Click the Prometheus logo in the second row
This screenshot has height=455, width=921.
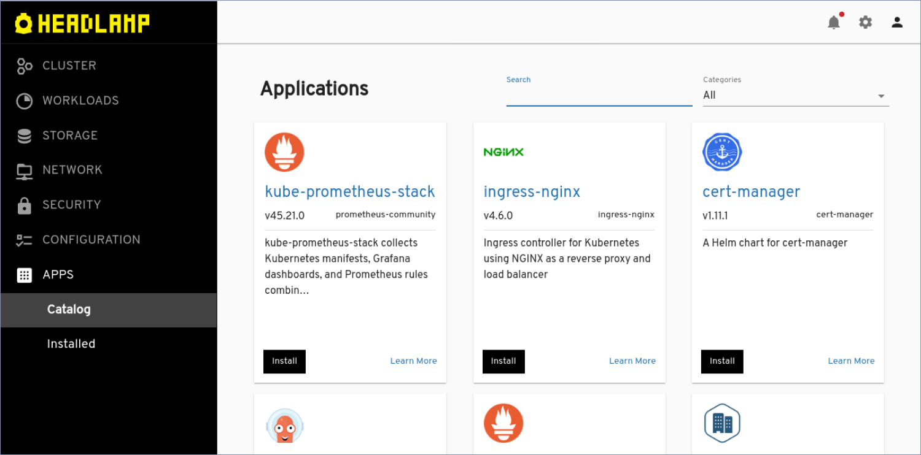coord(503,423)
